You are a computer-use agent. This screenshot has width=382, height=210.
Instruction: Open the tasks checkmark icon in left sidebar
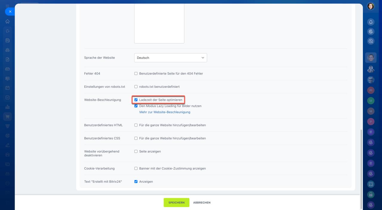coord(7,98)
